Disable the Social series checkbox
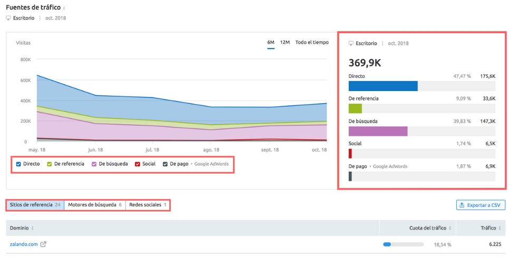The height and width of the screenshot is (260, 509). (138, 164)
